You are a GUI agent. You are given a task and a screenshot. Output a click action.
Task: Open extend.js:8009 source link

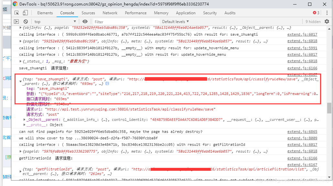[x=302, y=138]
